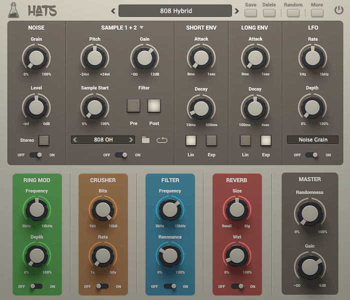This screenshot has height=300, width=350.
Task: Open the sample folder browser icon
Action: pos(145,140)
